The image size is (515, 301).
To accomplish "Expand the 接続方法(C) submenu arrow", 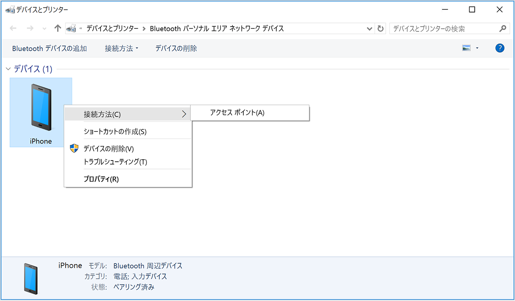I will pos(184,114).
